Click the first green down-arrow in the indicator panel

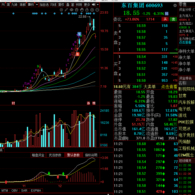click(x=49, y=173)
